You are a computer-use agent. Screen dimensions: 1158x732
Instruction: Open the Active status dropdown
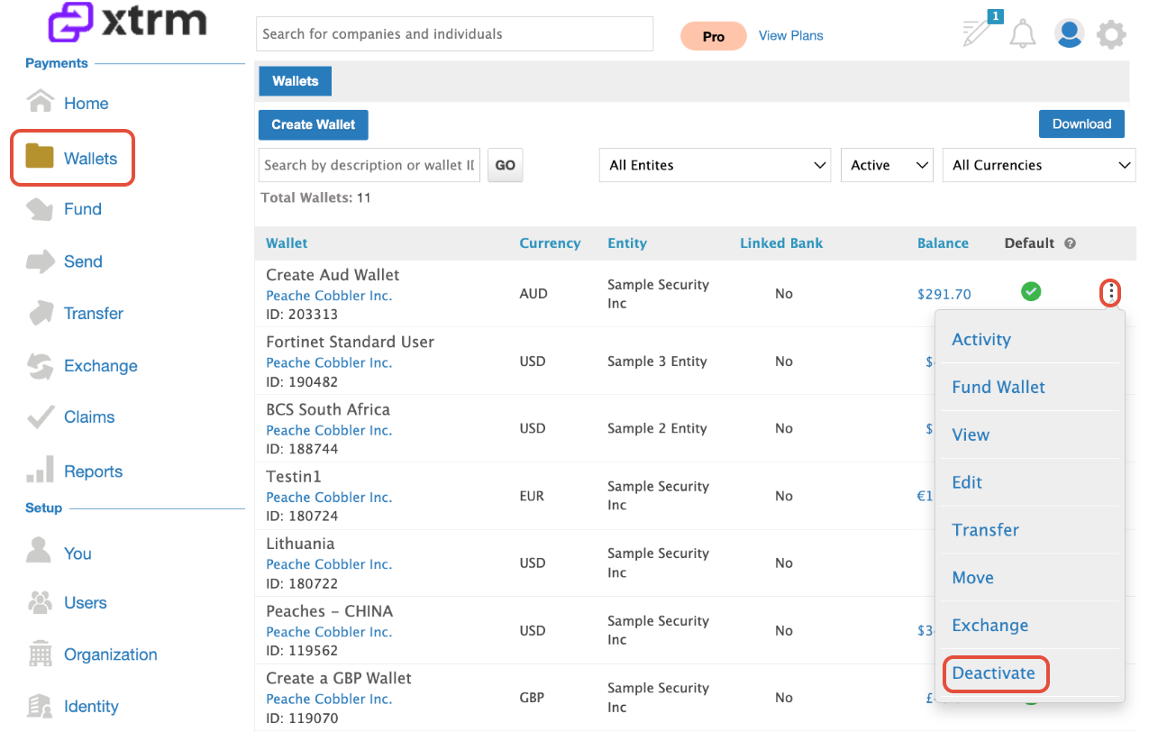click(887, 165)
